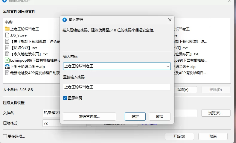This screenshot has height=143, width=236.
Task: Close the 输入密码 dialog
Action: tap(170, 20)
